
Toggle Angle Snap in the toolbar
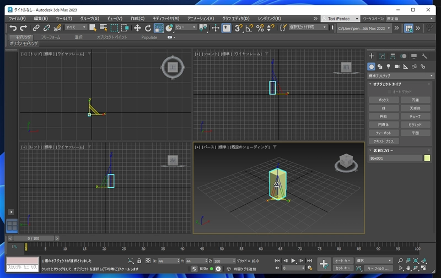tap(249, 28)
